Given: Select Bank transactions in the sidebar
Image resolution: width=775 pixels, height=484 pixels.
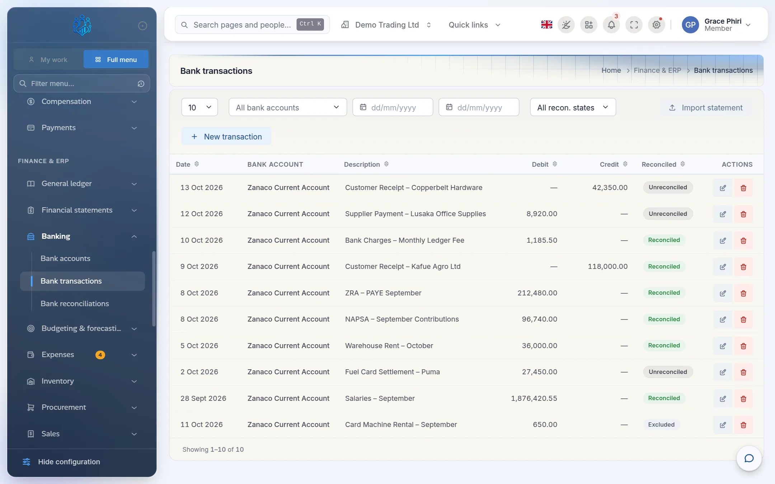Looking at the screenshot, I should (83, 281).
